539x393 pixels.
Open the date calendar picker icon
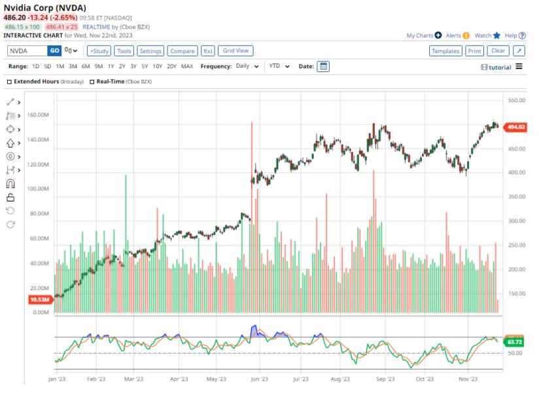(x=323, y=66)
